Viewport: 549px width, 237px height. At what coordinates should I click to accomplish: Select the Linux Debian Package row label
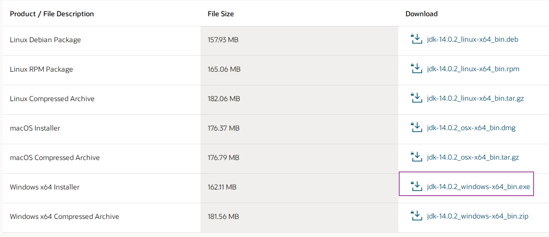45,40
